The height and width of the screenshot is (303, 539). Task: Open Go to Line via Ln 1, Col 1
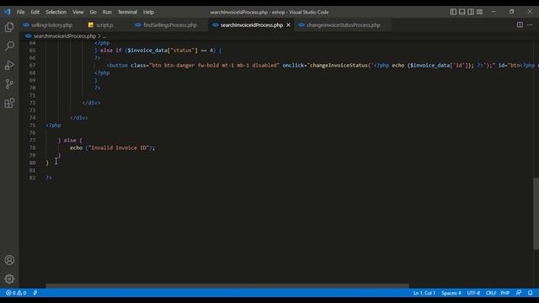click(424, 293)
